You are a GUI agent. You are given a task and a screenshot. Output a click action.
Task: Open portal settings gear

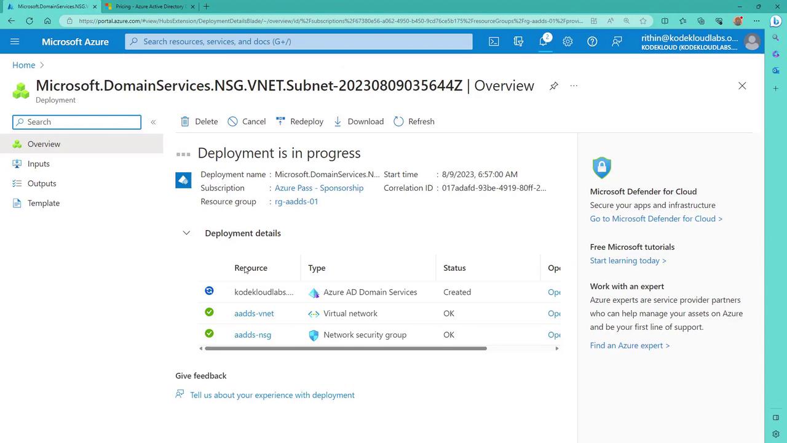[568, 41]
